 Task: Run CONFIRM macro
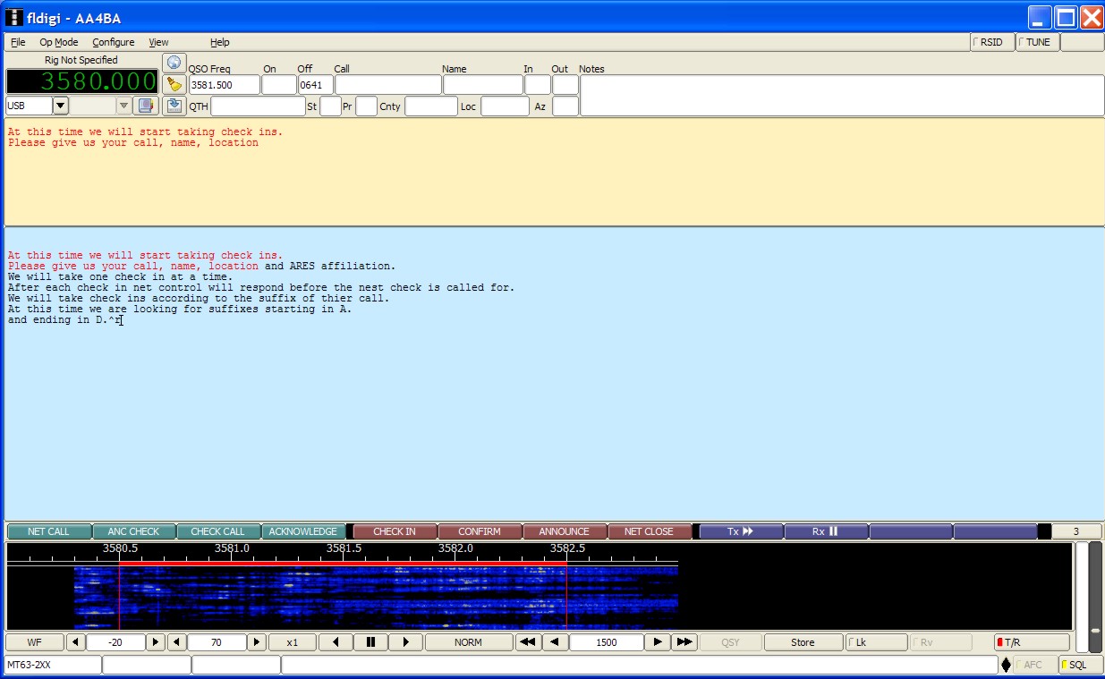[x=480, y=531]
